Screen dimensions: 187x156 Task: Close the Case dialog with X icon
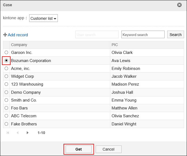point(179,5)
